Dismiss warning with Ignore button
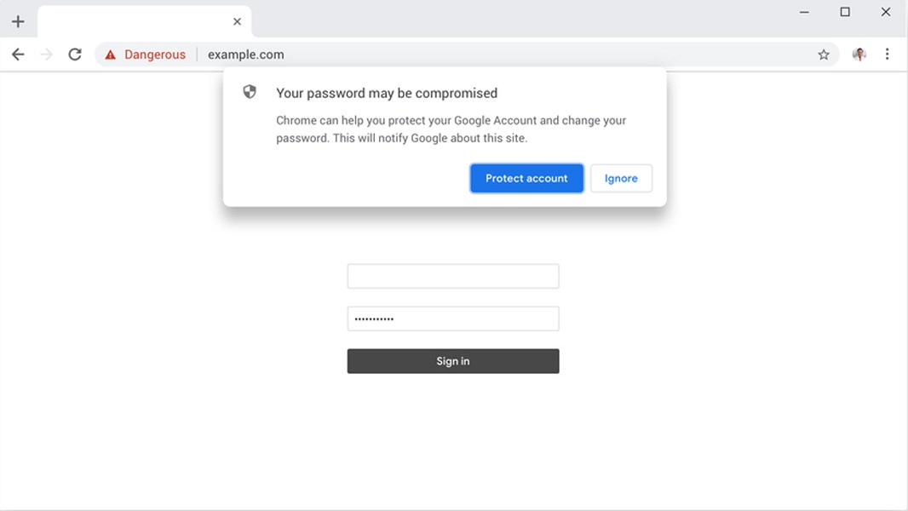Viewport: 908px width, 511px height. pos(621,178)
